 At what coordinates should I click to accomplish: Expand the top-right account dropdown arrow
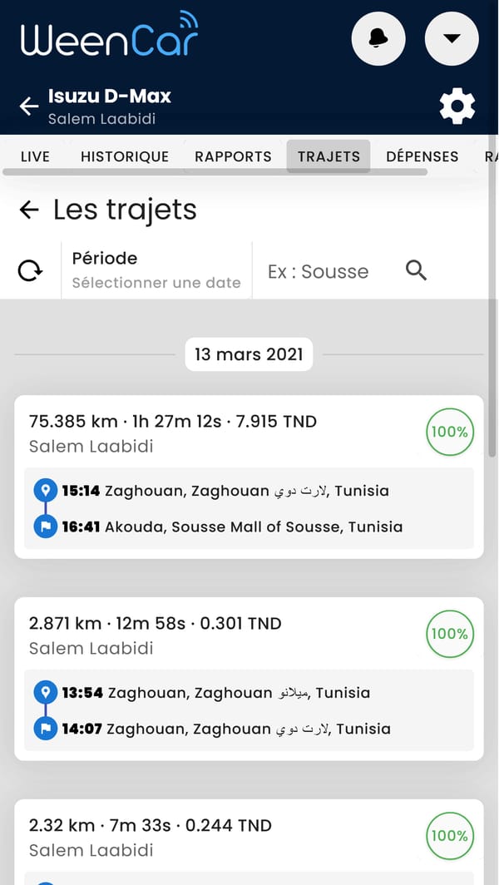[452, 38]
